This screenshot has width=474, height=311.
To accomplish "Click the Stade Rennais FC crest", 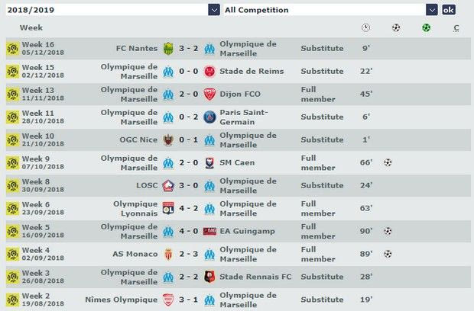I will point(209,277).
